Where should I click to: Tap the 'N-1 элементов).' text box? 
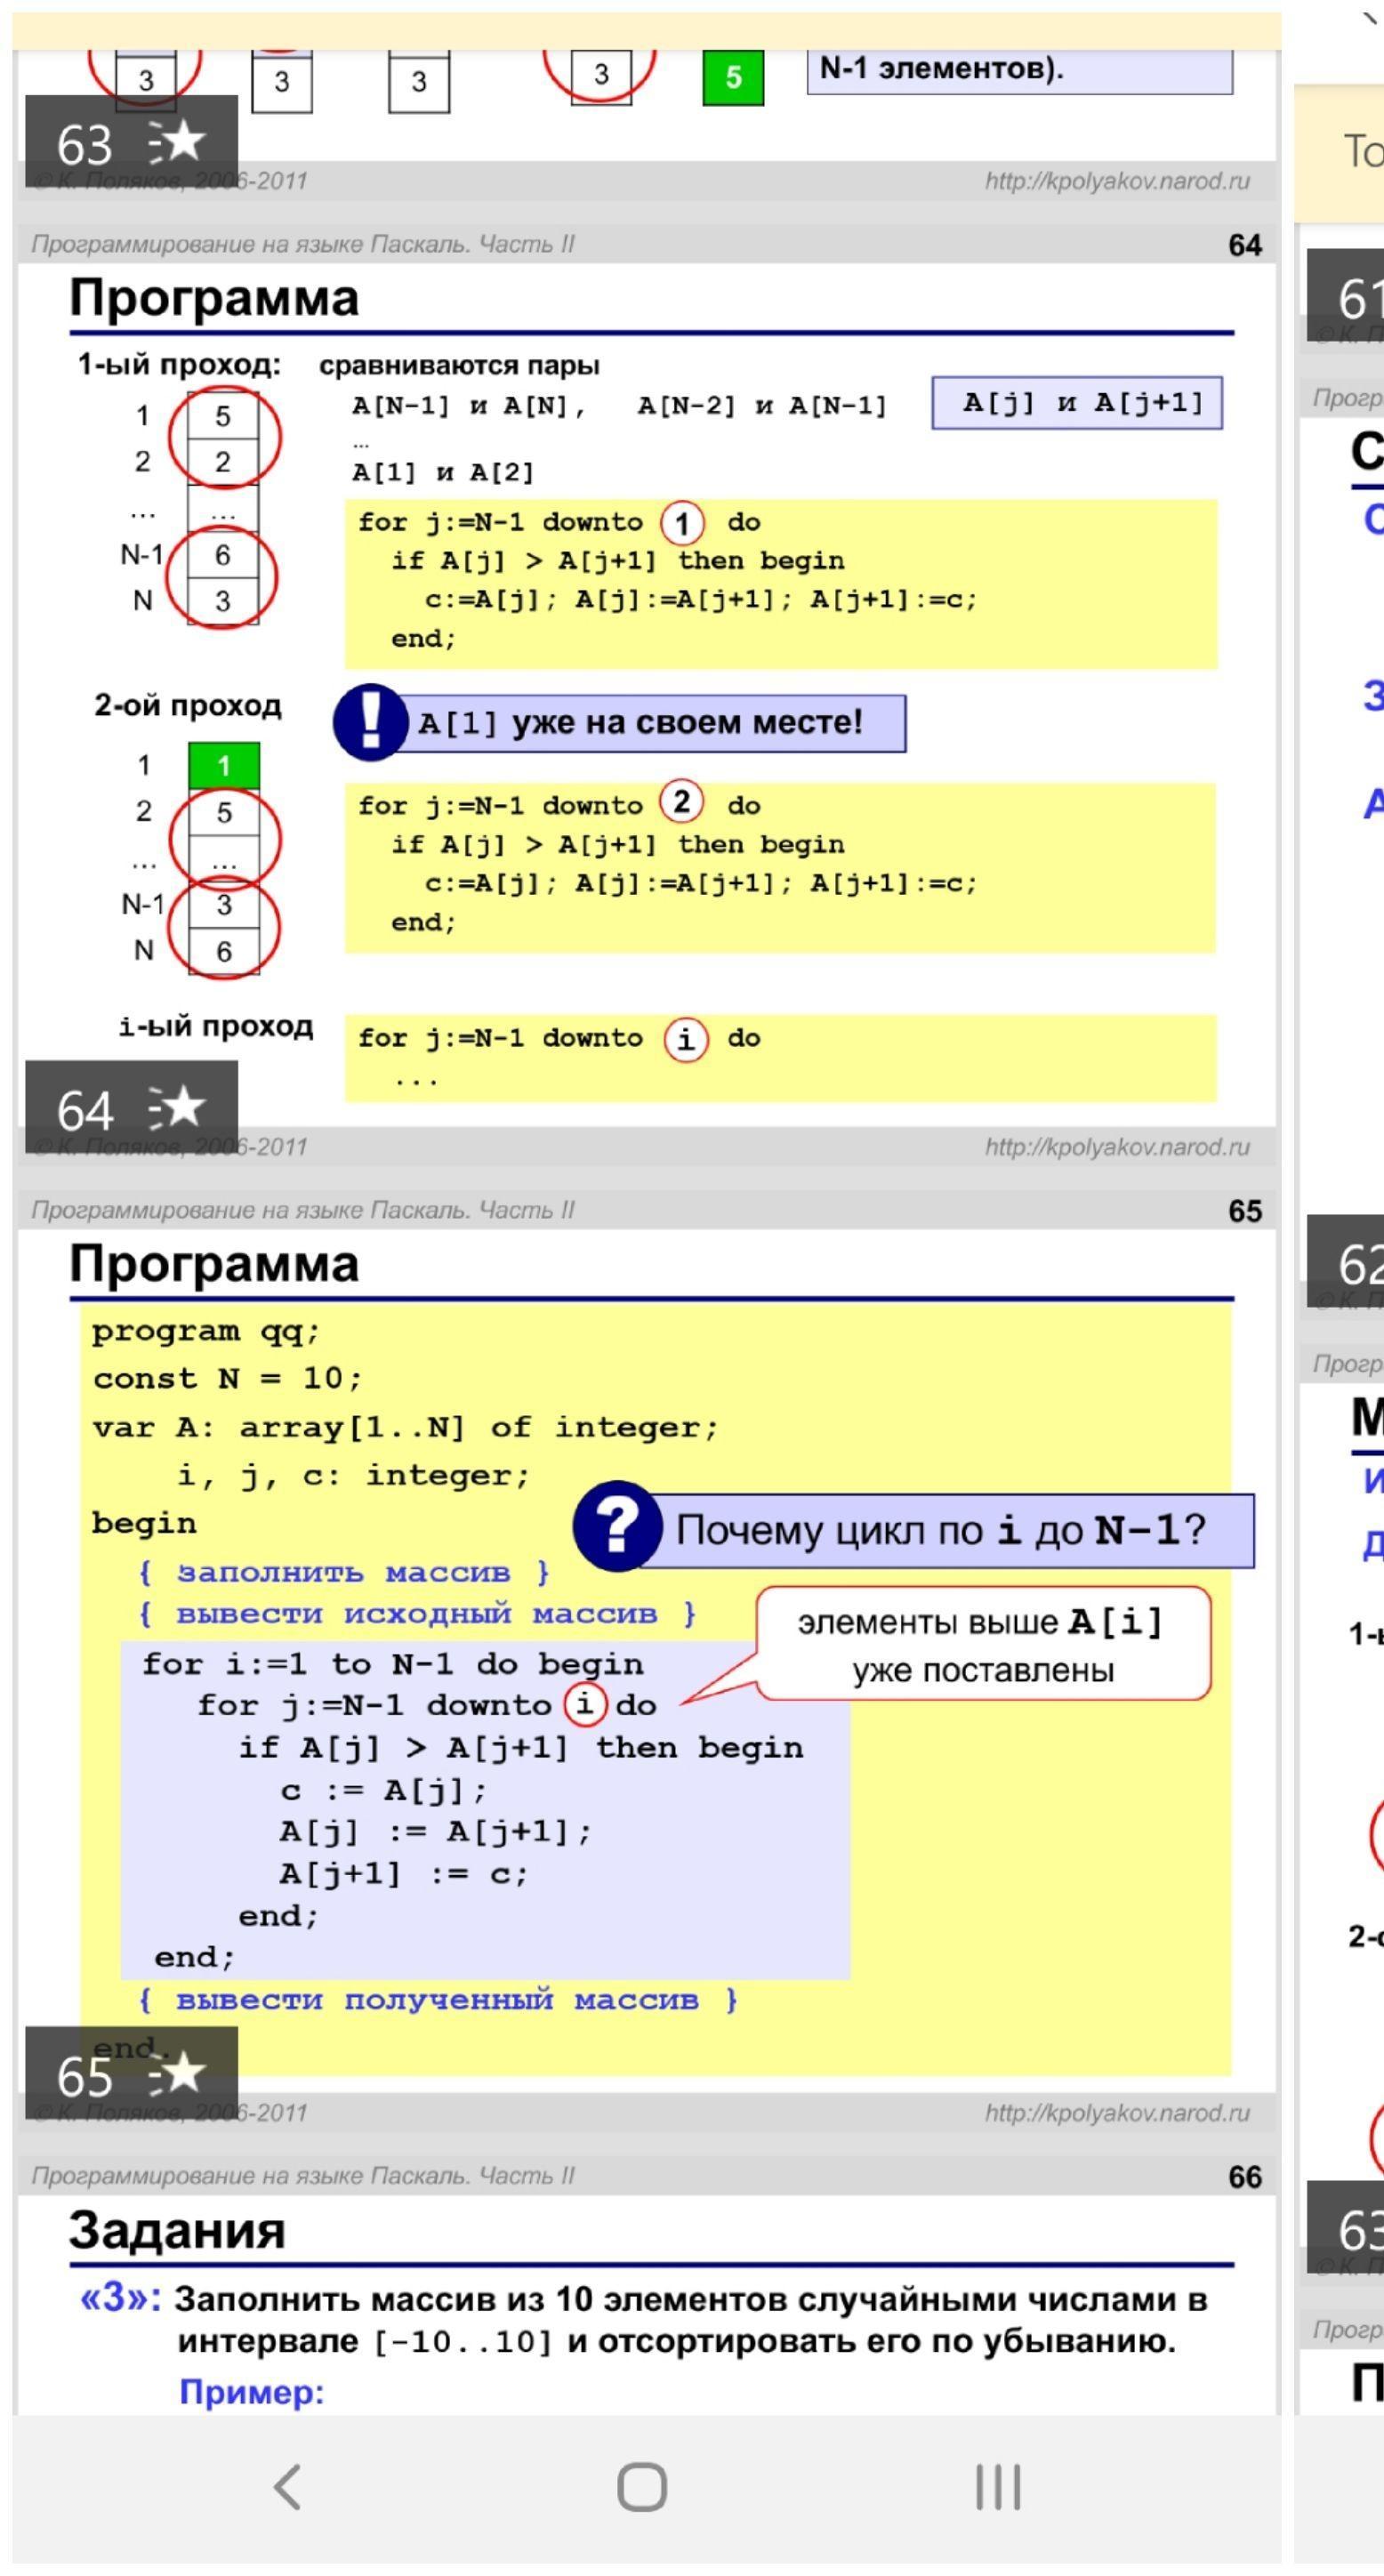click(x=1020, y=70)
